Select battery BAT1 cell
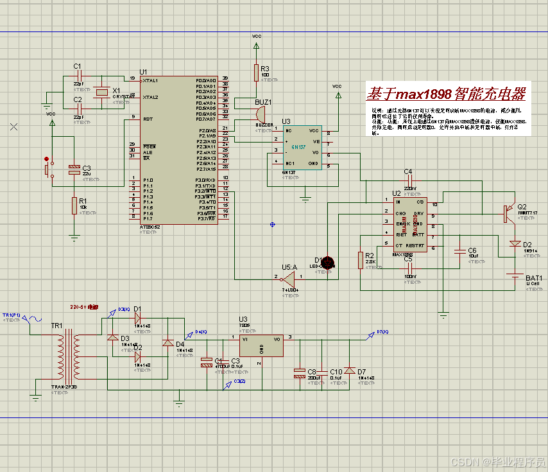This screenshot has height=472, width=548. tap(515, 275)
